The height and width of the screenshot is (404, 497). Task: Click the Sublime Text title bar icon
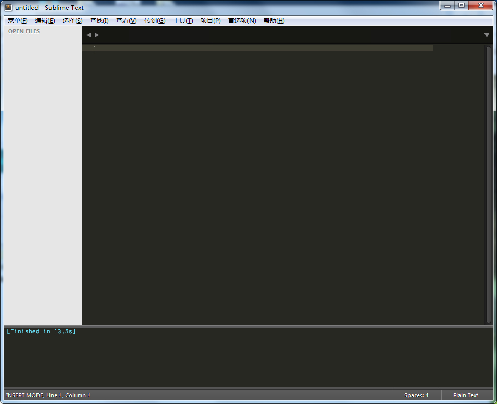click(8, 7)
